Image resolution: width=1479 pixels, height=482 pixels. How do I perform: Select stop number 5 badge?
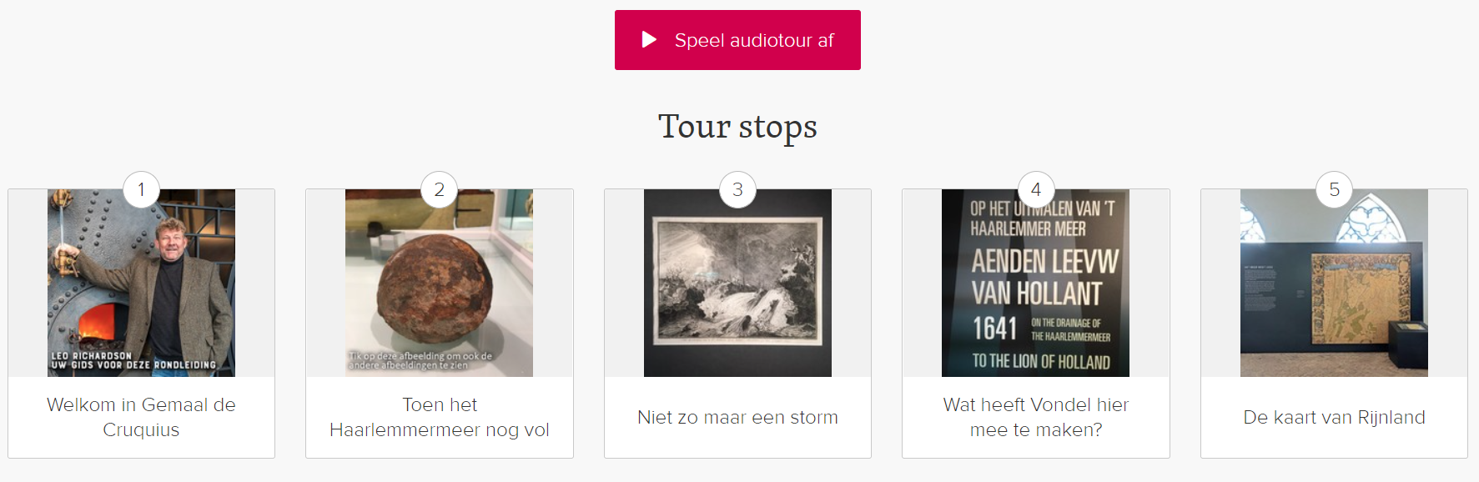[x=1334, y=189]
